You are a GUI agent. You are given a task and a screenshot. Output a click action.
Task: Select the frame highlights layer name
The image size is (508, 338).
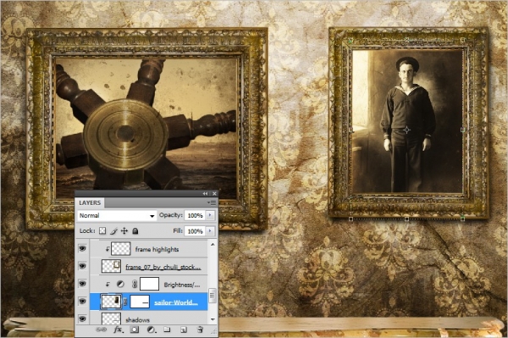(157, 249)
